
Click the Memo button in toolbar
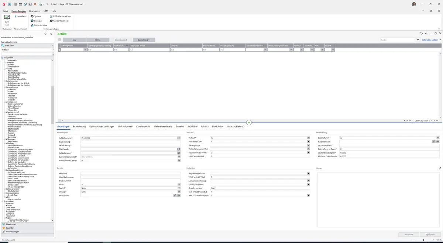point(97,40)
